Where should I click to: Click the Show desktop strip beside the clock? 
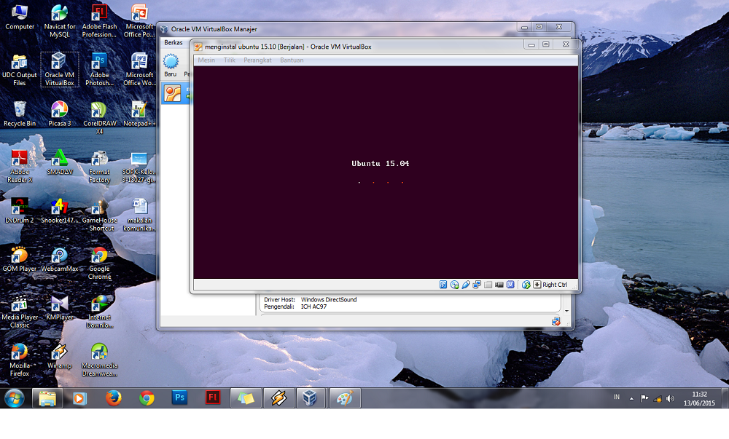pos(725,398)
